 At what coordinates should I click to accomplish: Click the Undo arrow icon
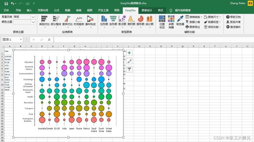point(13,4)
